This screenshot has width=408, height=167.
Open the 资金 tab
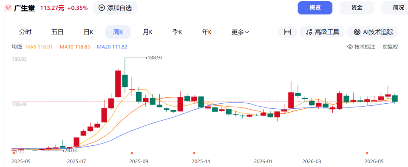pos(357,8)
